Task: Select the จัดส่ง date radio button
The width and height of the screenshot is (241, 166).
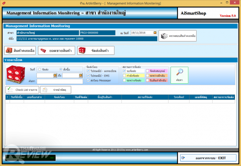Action: pyautogui.click(x=40, y=69)
